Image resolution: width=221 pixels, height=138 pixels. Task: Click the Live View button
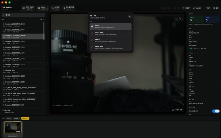pos(166,8)
